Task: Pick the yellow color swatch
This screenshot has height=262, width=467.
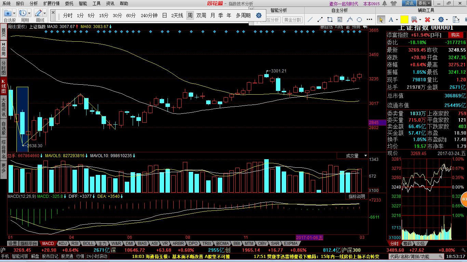Action: (404, 19)
